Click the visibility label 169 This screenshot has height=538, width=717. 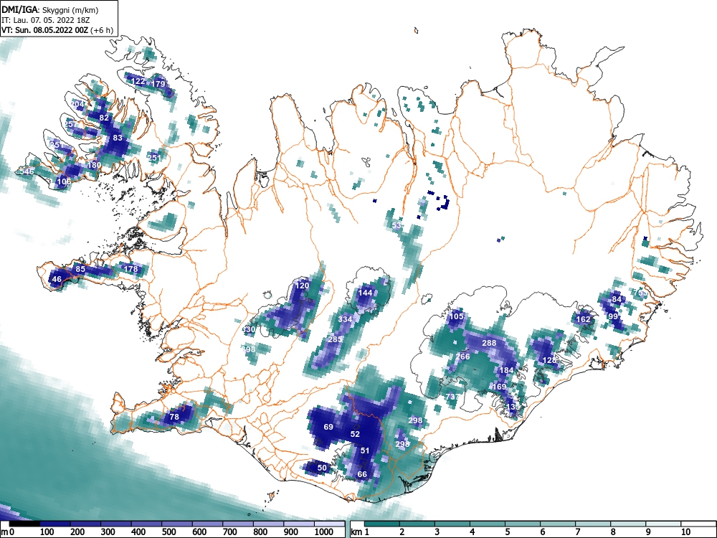coord(499,387)
